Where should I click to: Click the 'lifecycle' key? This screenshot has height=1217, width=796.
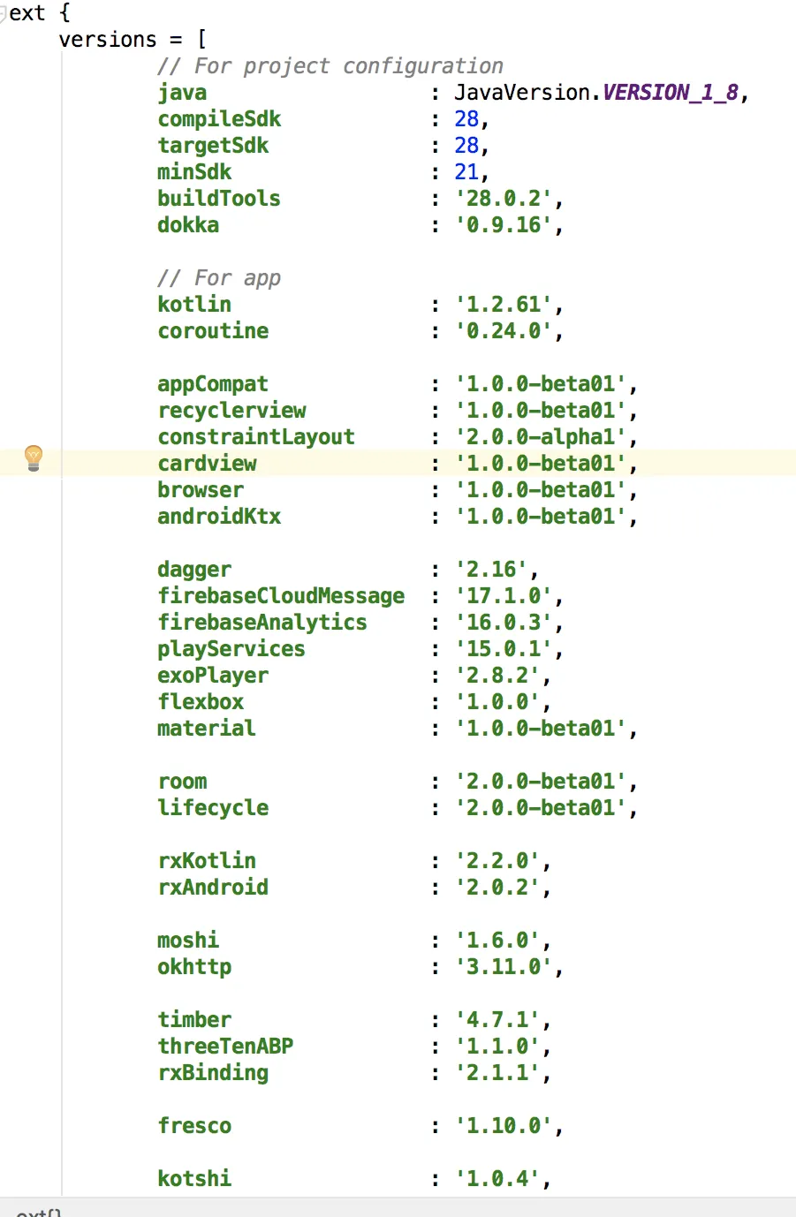(x=213, y=808)
